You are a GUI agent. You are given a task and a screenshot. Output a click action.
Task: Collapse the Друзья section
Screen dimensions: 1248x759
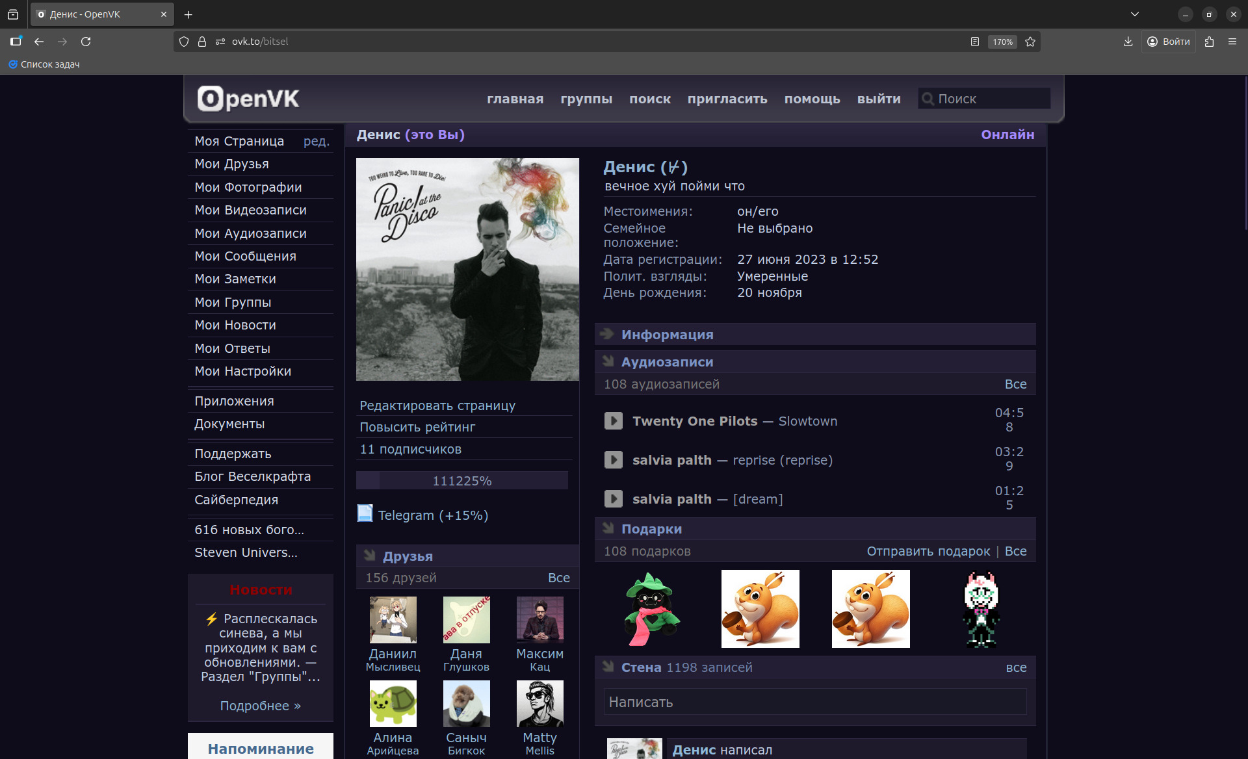pyautogui.click(x=408, y=556)
